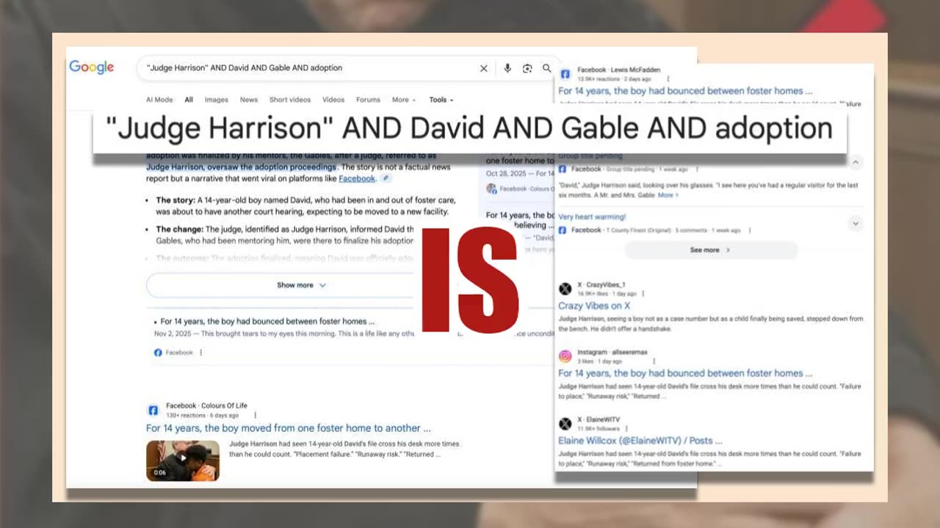Open three-dot menu of T County Finest post
Image resolution: width=940 pixels, height=528 pixels.
pyautogui.click(x=749, y=230)
